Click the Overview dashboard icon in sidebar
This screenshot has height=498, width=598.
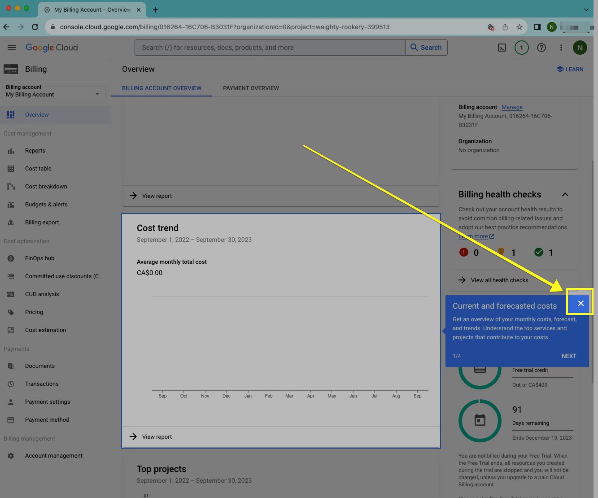[11, 115]
